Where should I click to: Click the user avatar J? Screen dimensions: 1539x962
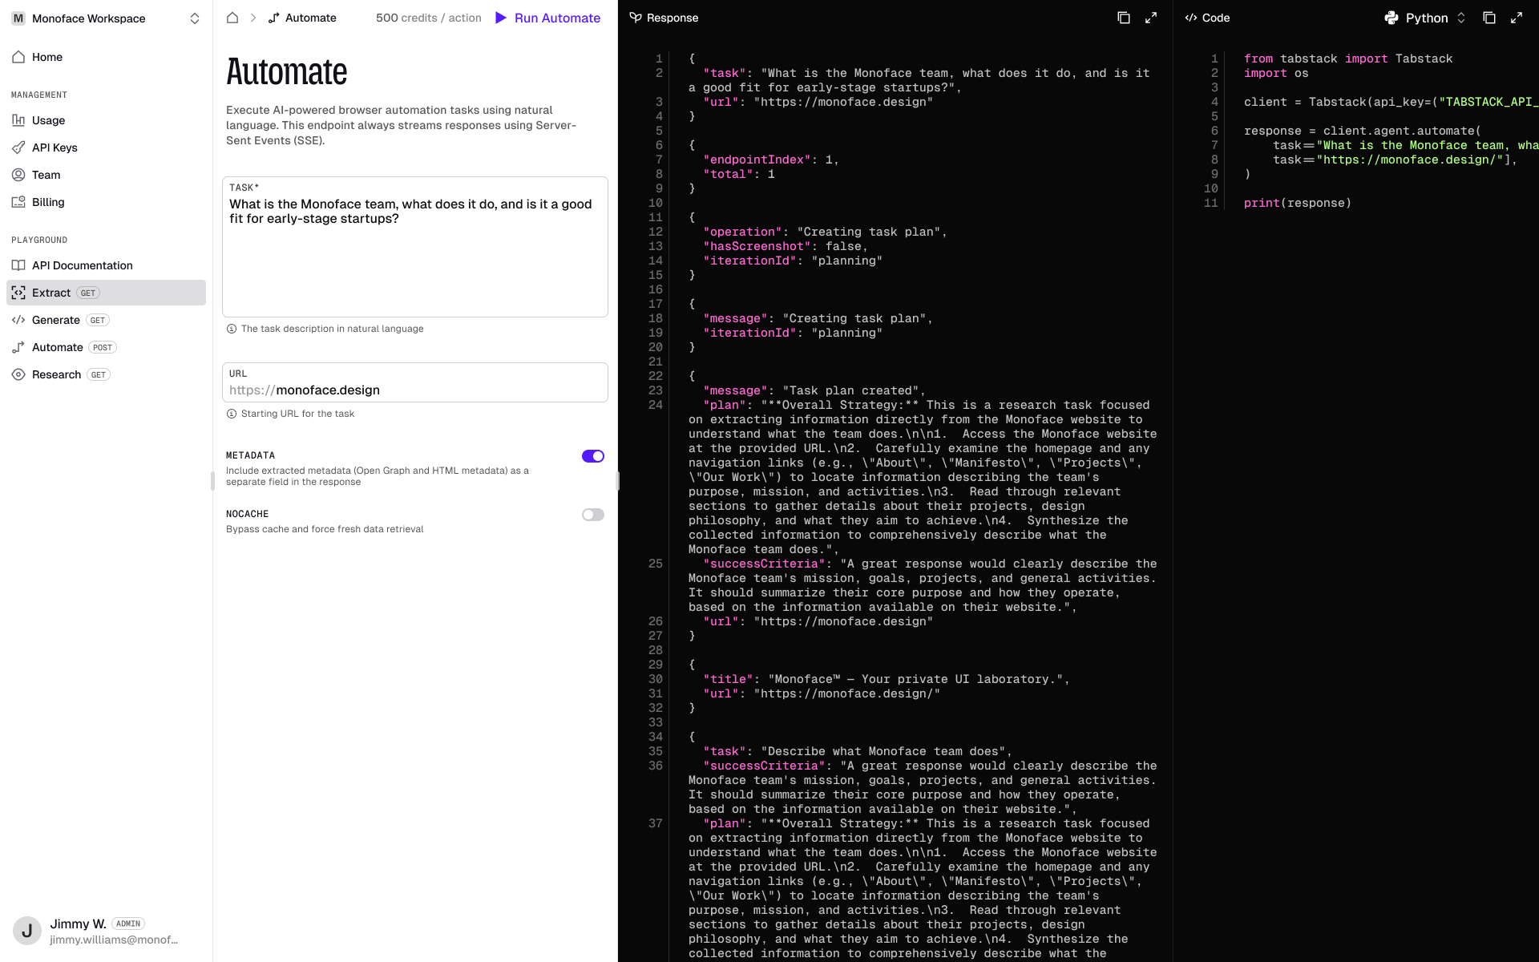pyautogui.click(x=27, y=931)
